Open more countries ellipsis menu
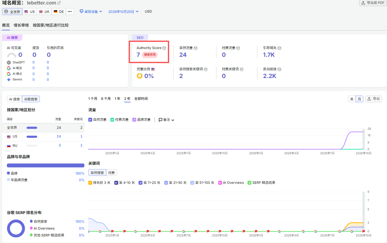Screen dimensions: 387x243 pos(70,11)
